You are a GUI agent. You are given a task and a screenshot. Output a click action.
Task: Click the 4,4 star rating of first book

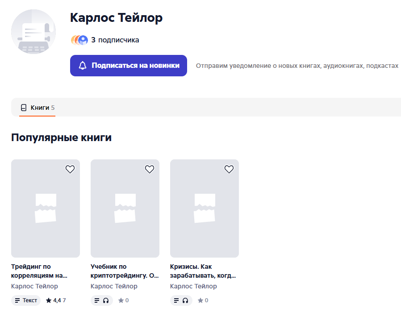coord(55,300)
